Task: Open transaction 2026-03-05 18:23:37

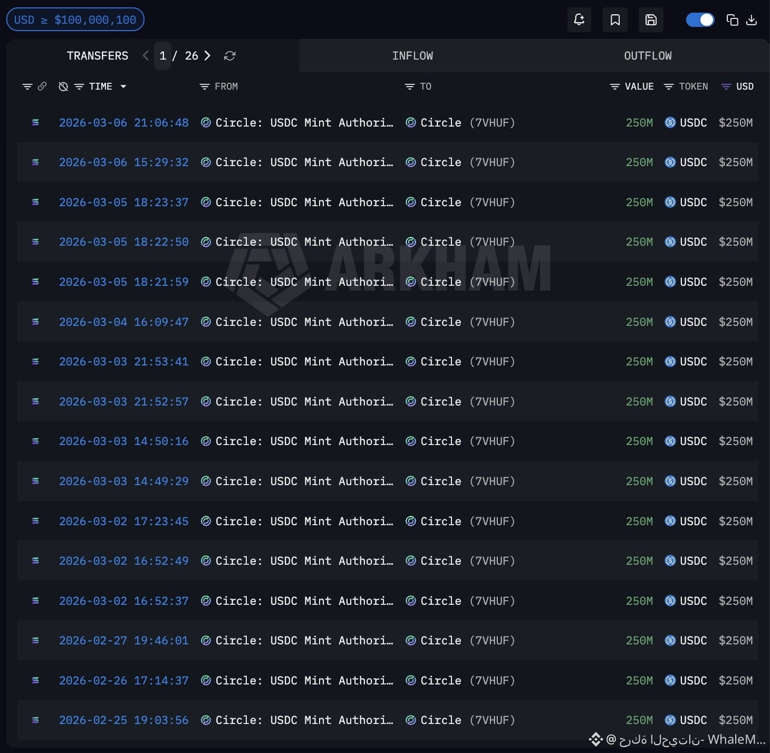Action: pos(124,202)
